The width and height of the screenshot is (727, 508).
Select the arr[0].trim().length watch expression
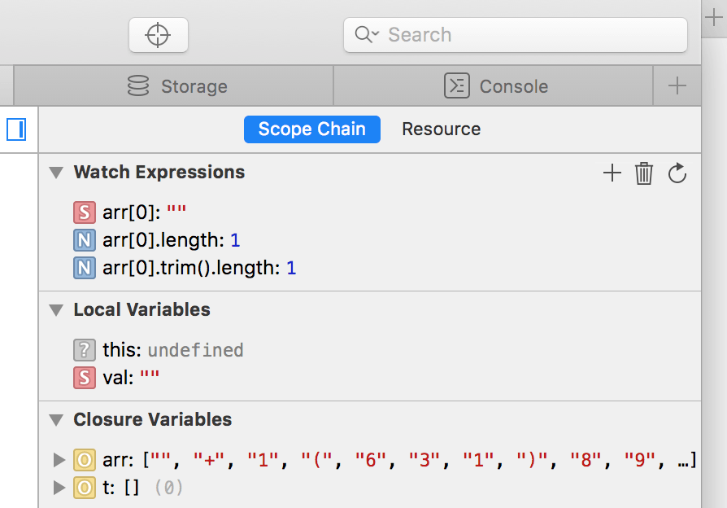(x=191, y=267)
